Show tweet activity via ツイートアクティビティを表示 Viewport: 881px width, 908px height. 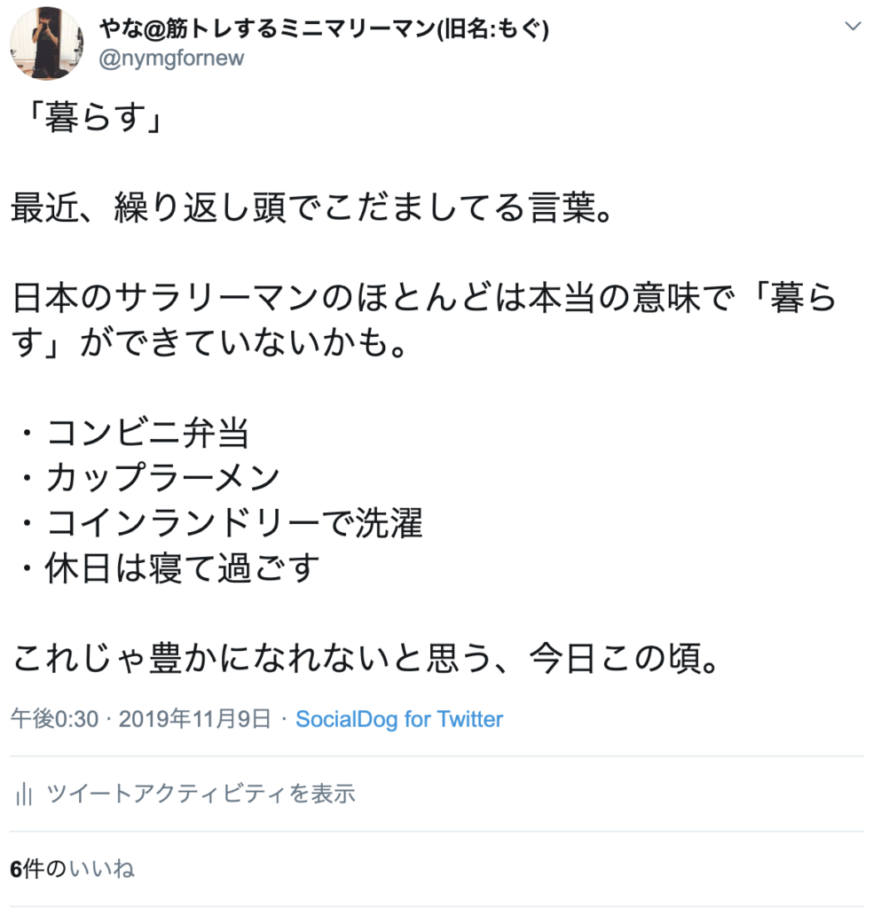tap(201, 794)
